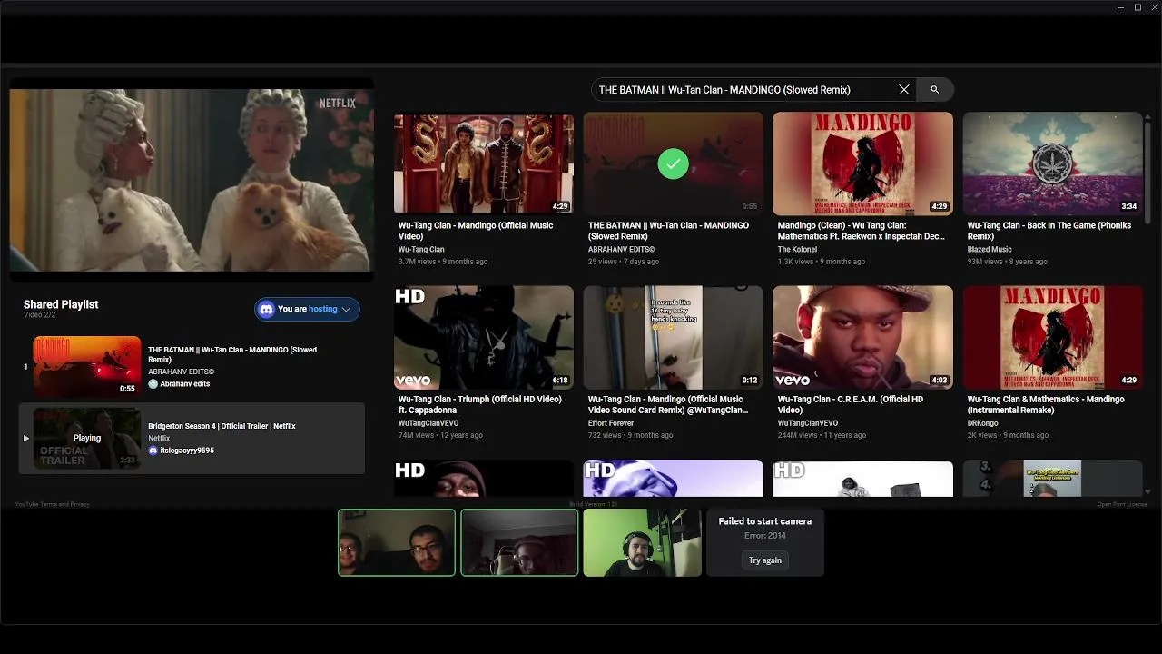Select the Wu-Tang Clan Triumph vevo thumbnail
1162x654 pixels.
click(484, 338)
